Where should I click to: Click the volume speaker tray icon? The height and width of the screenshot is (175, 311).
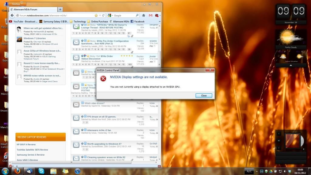[285, 171]
